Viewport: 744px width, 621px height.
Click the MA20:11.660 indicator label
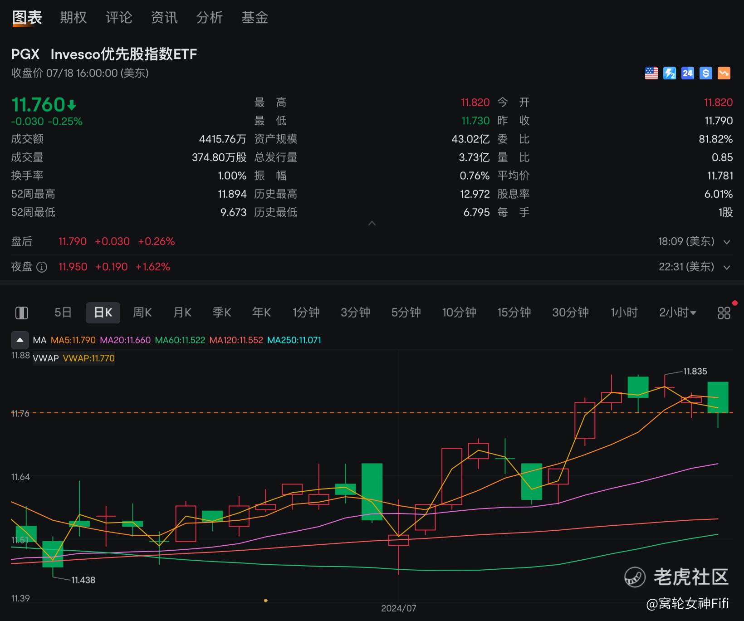tap(125, 340)
